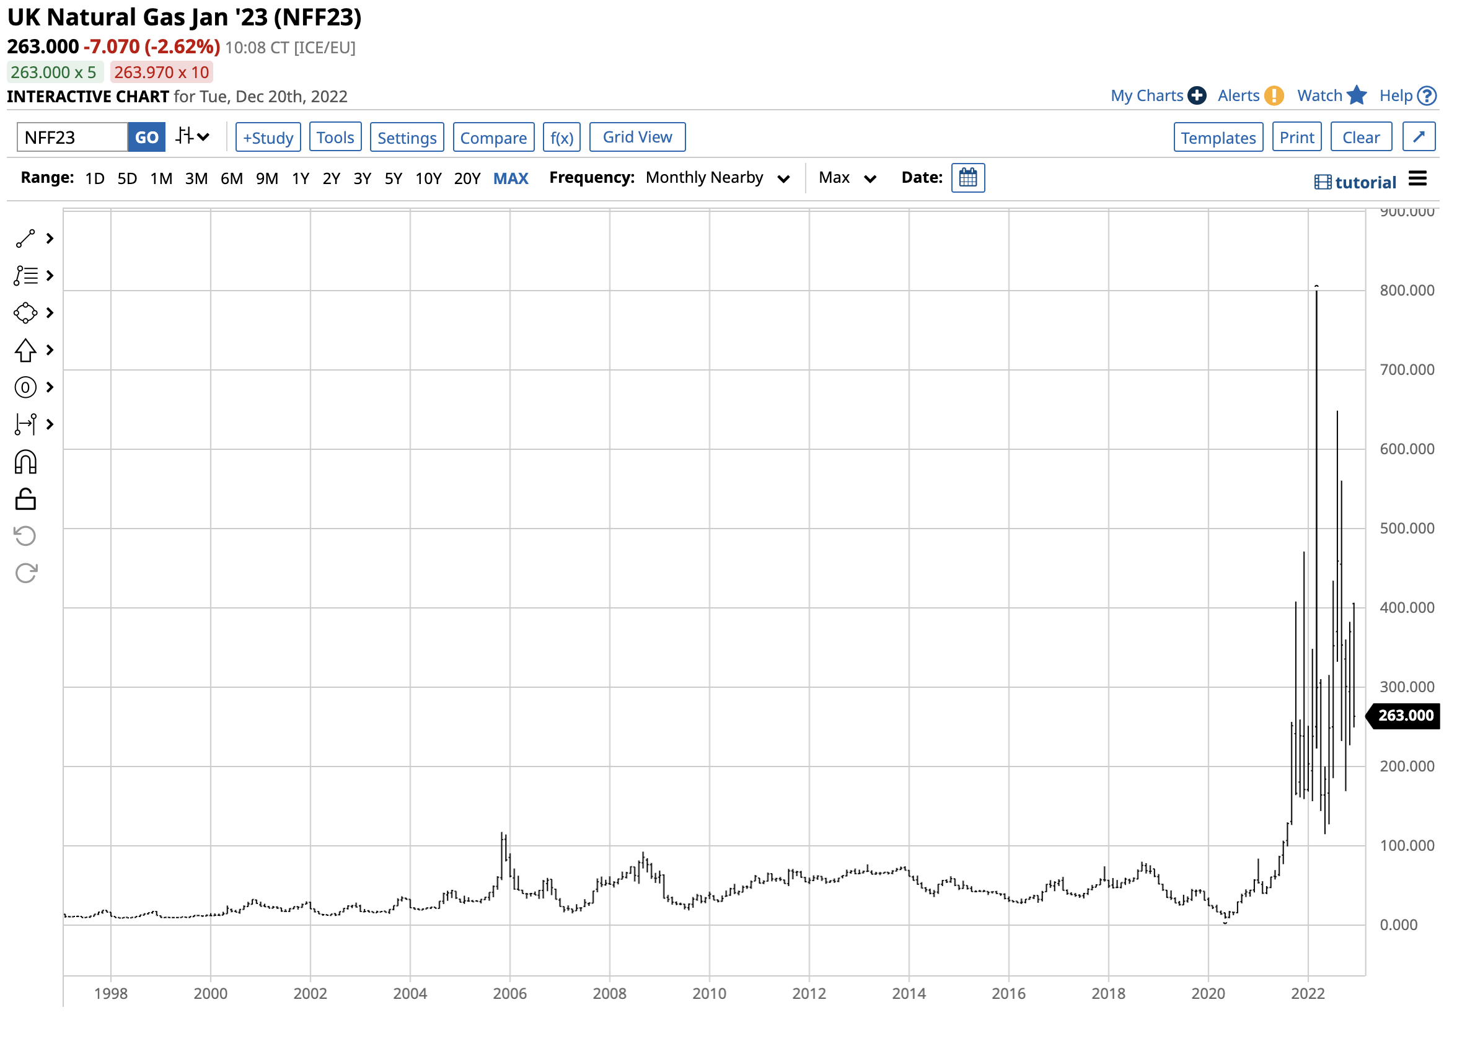Click the +Study button

(268, 138)
